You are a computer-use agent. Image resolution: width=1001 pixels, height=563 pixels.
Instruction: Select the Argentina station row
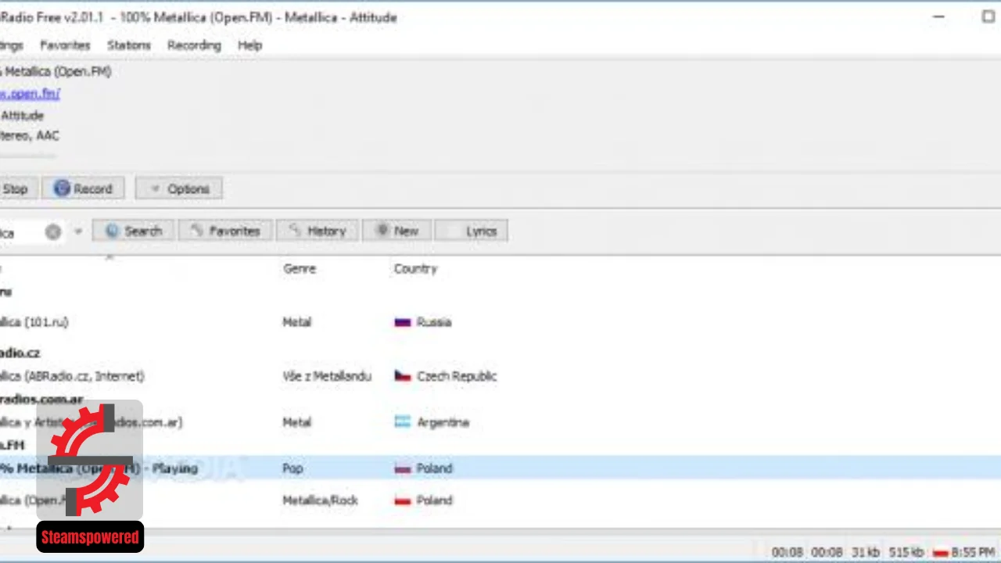pos(500,422)
